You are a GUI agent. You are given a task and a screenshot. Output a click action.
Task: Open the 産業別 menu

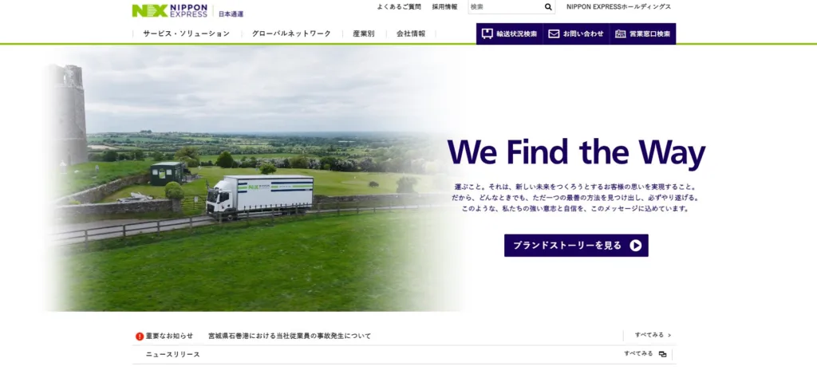[x=363, y=33]
